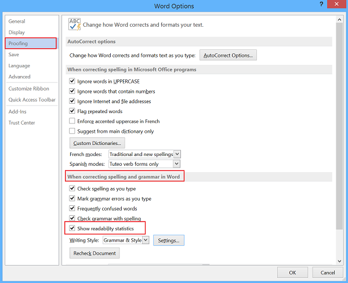
Task: Click the ABC proofing icon
Action: click(75, 24)
